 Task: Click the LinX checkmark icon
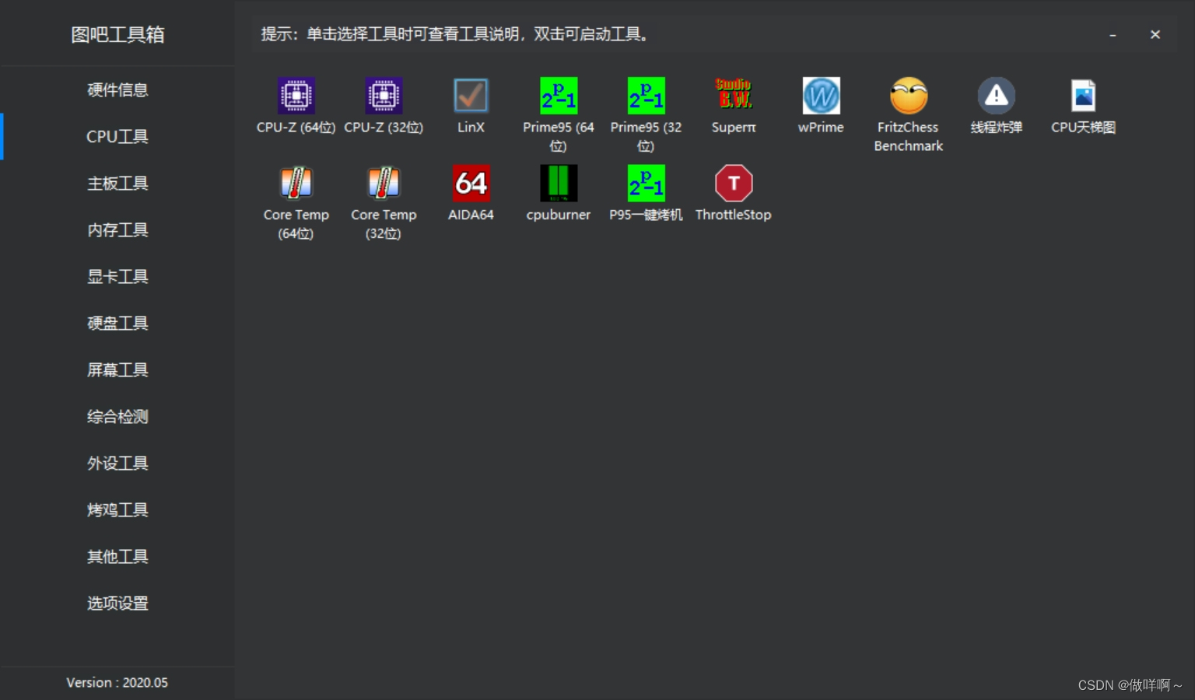point(471,96)
